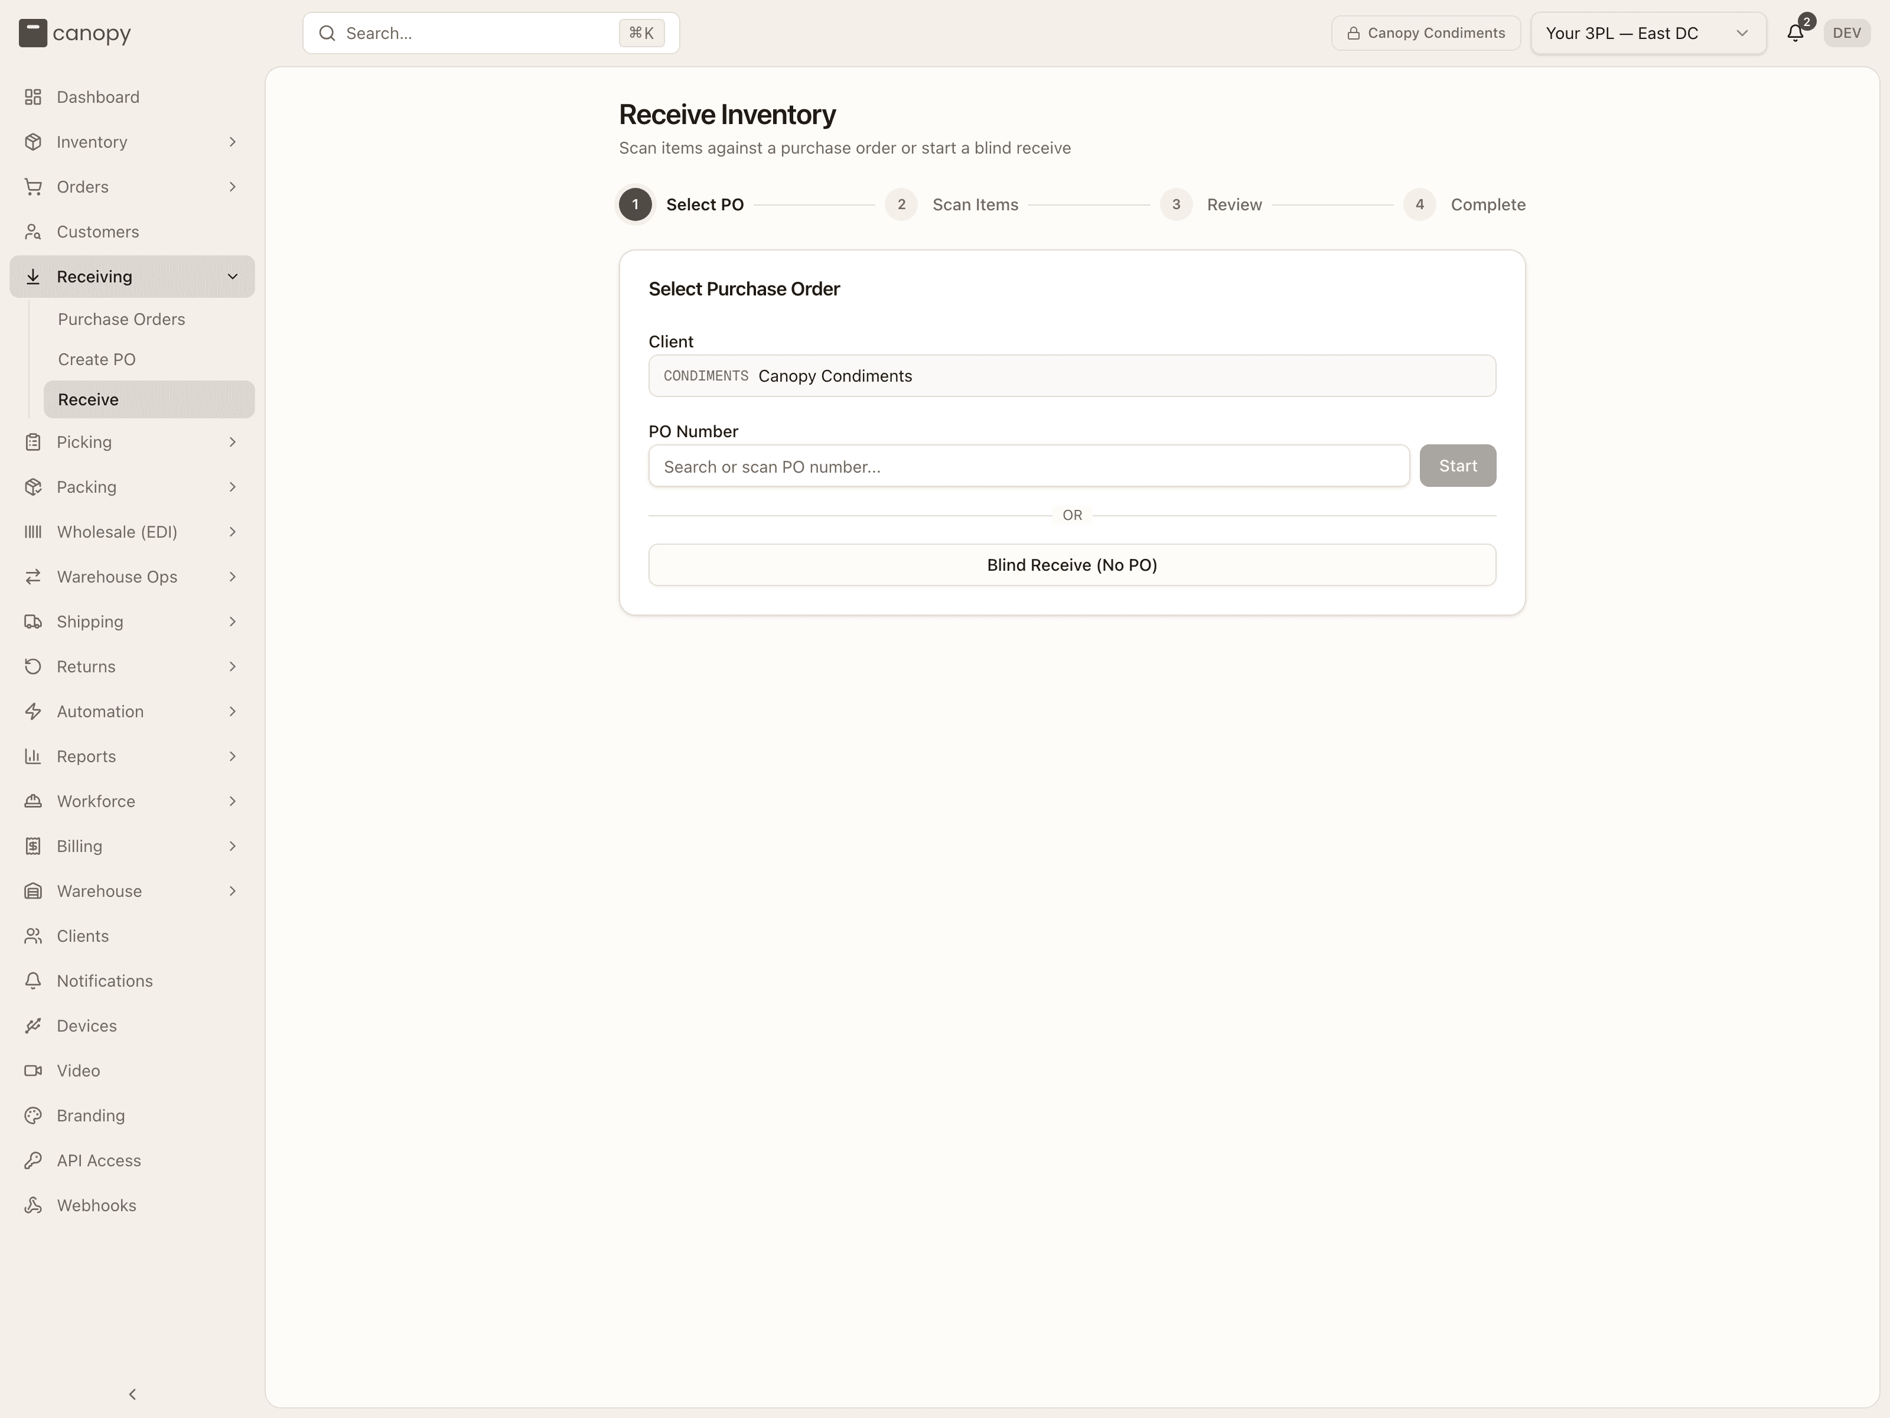Click the Canopy logo icon
The width and height of the screenshot is (1890, 1418).
tap(32, 33)
